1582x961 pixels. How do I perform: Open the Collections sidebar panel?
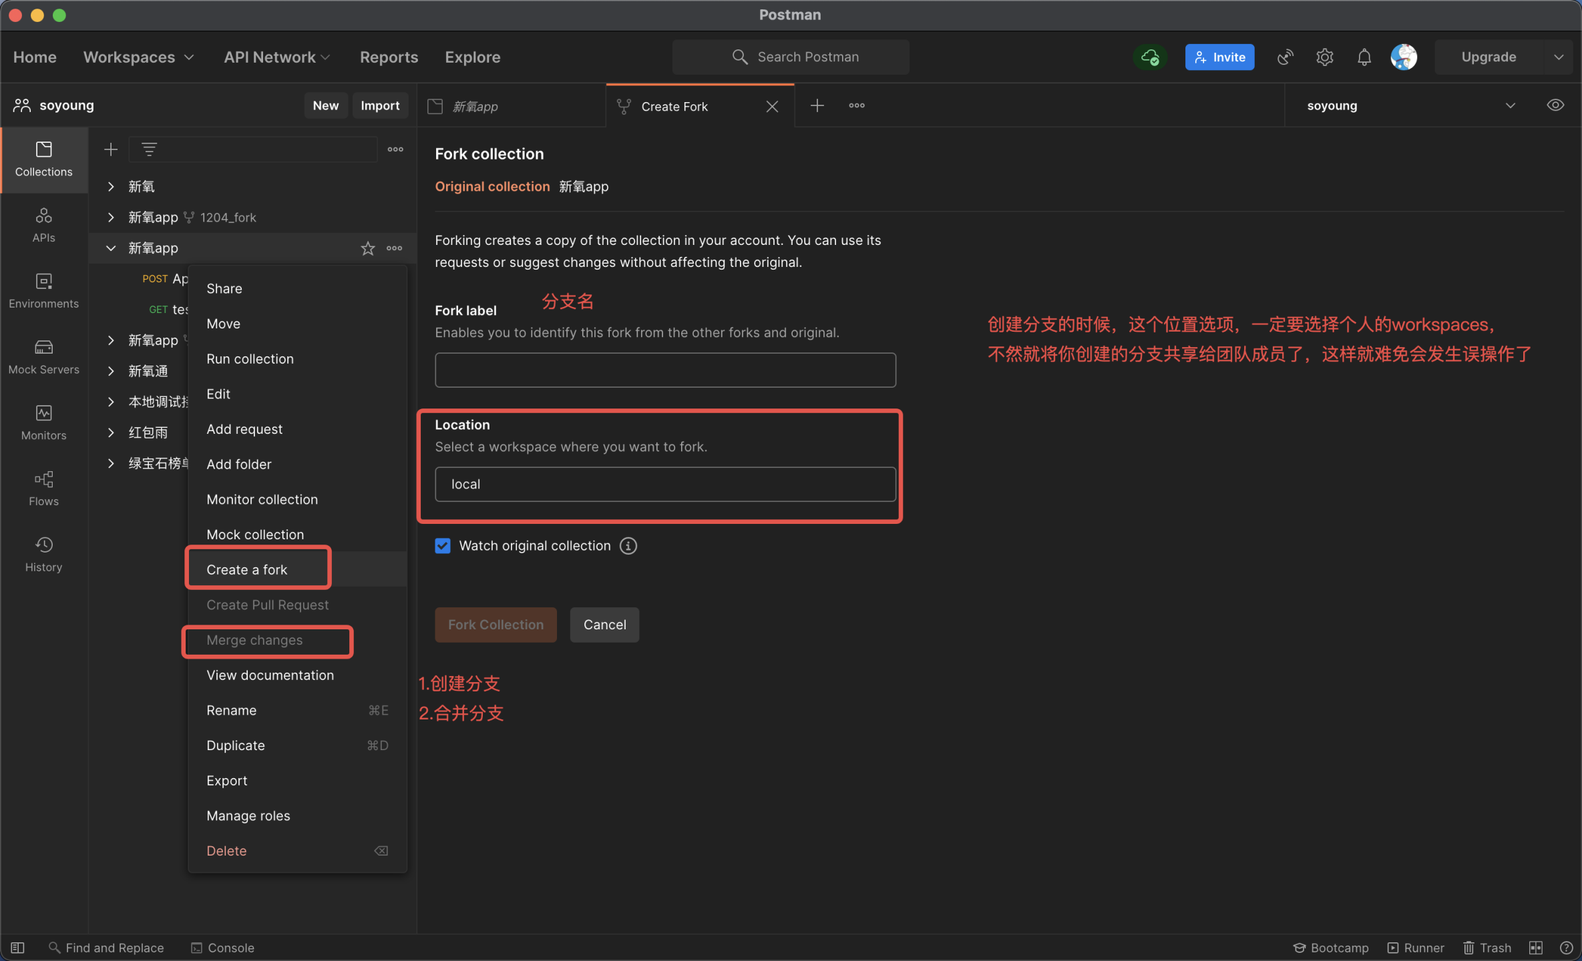43,159
